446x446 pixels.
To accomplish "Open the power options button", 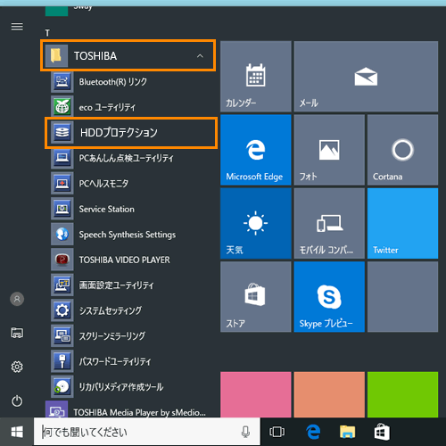I will (17, 401).
